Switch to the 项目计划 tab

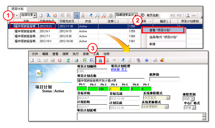(17, 9)
